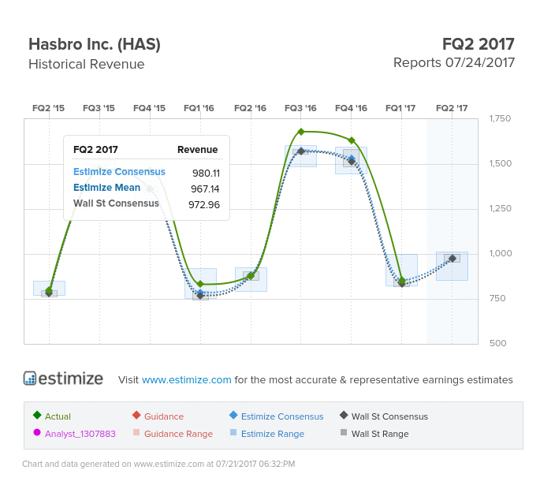Click the FQ1 '16 Wall St consensus gray marker
This screenshot has width=540, height=489.
click(200, 296)
